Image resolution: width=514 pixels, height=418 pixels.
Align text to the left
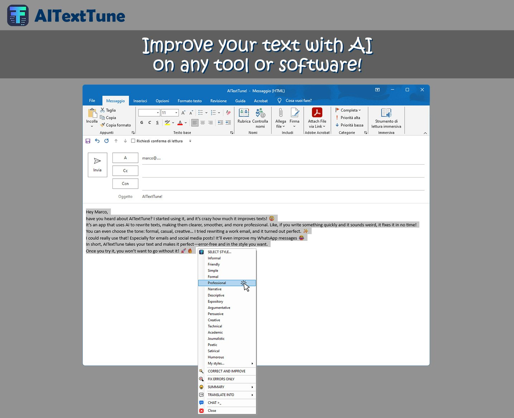pyautogui.click(x=195, y=123)
